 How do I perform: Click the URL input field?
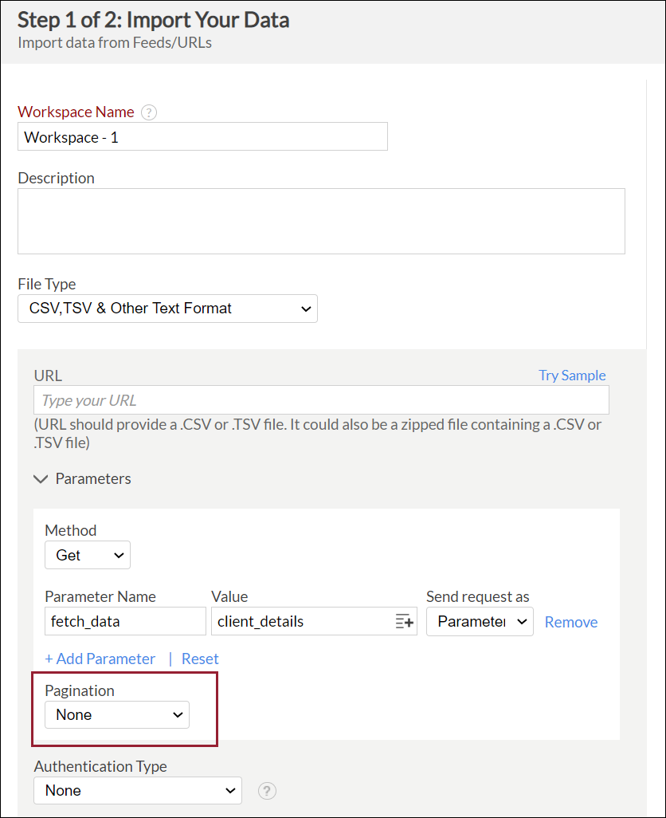click(321, 400)
